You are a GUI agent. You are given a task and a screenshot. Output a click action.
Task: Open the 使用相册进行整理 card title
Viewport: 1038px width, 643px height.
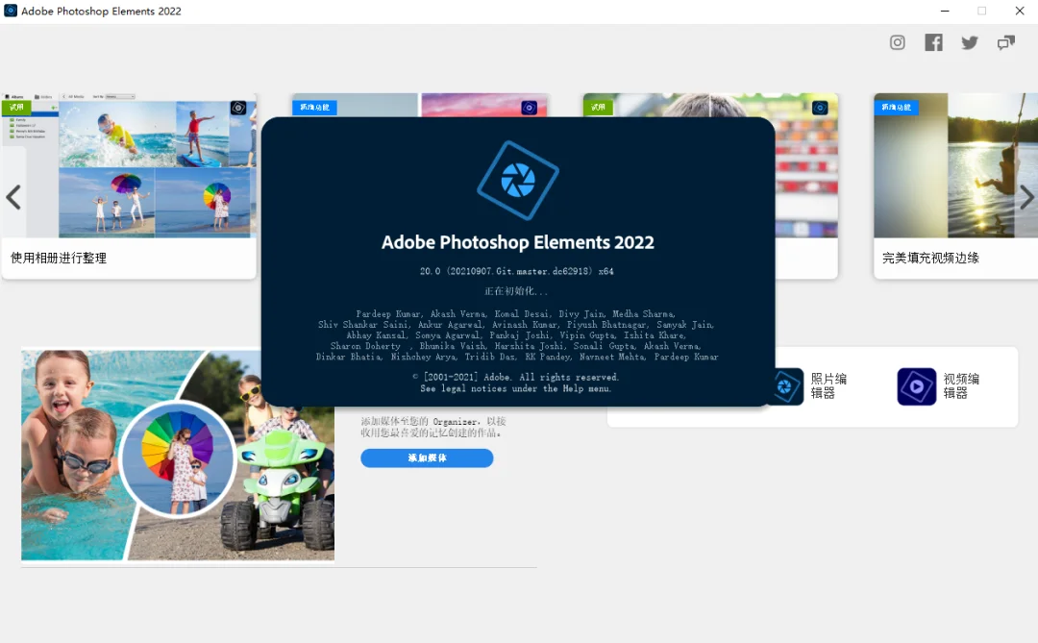click(x=59, y=259)
